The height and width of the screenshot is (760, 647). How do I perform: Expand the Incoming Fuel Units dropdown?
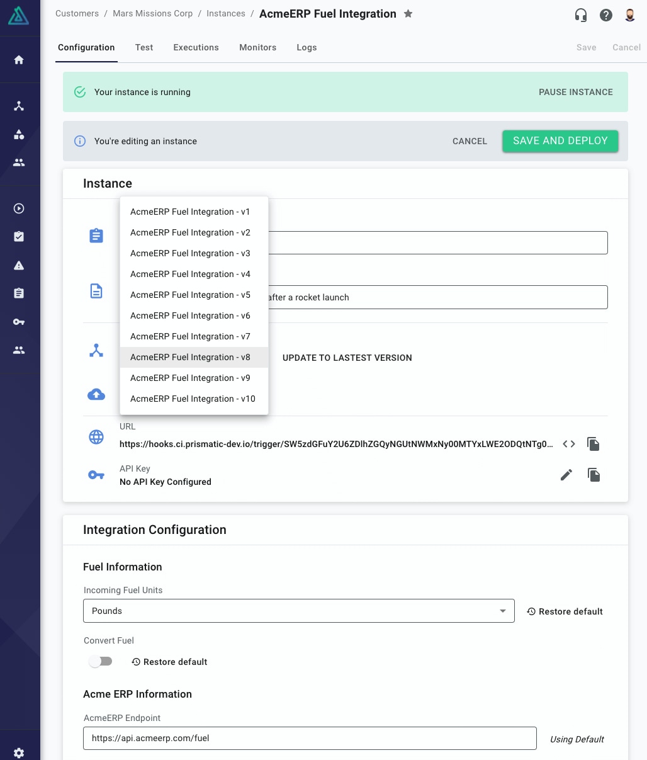(299, 611)
